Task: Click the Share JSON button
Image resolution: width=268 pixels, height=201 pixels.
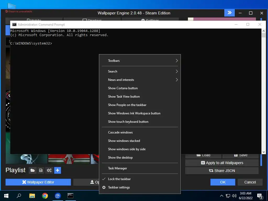Action: point(222,171)
